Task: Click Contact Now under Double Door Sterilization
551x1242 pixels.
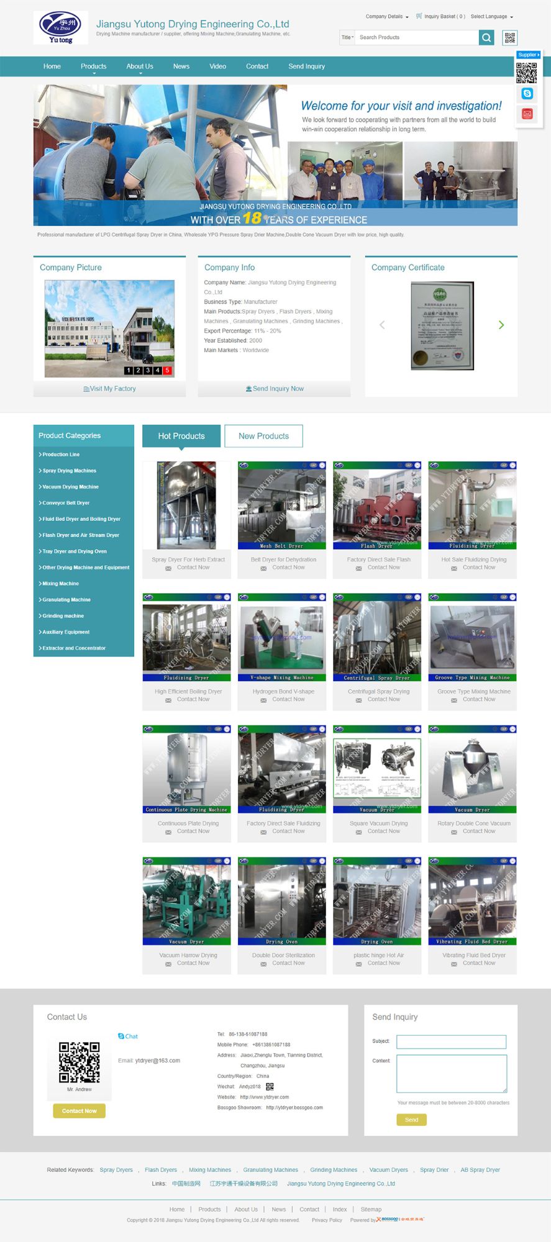Action: click(x=288, y=963)
